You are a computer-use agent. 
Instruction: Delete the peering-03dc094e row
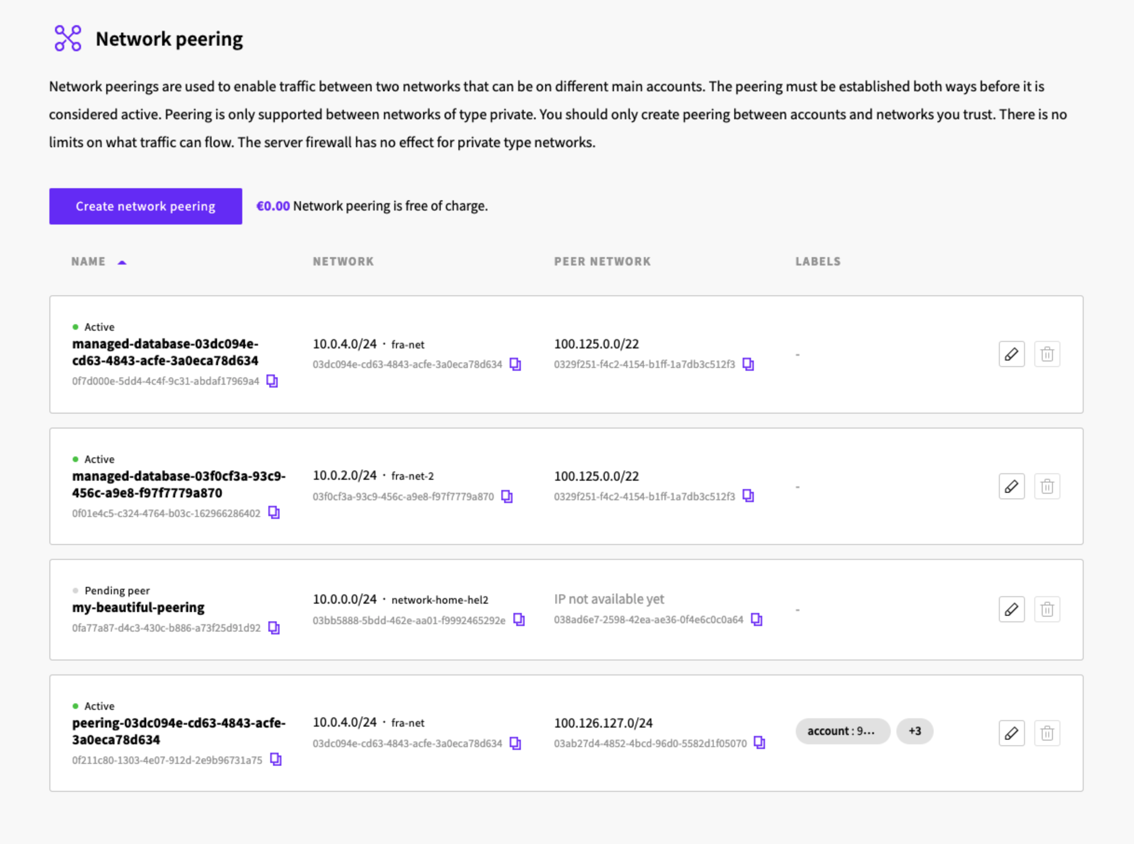tap(1047, 734)
